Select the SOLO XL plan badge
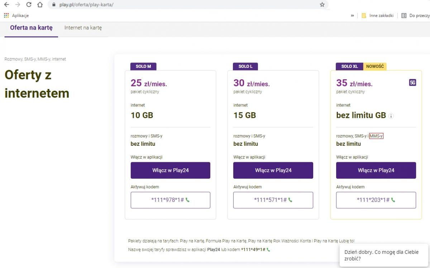 [349, 66]
